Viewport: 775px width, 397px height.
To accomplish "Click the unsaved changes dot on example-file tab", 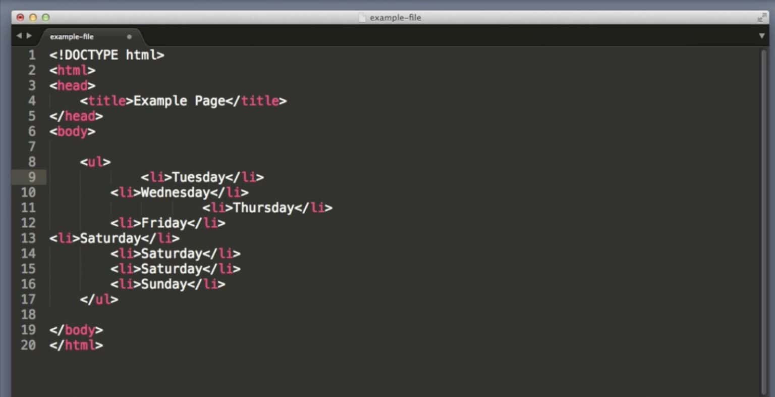I will [x=129, y=36].
